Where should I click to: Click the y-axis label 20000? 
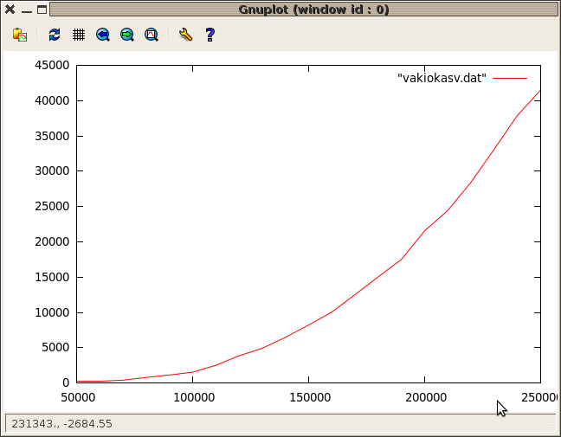tap(52, 241)
